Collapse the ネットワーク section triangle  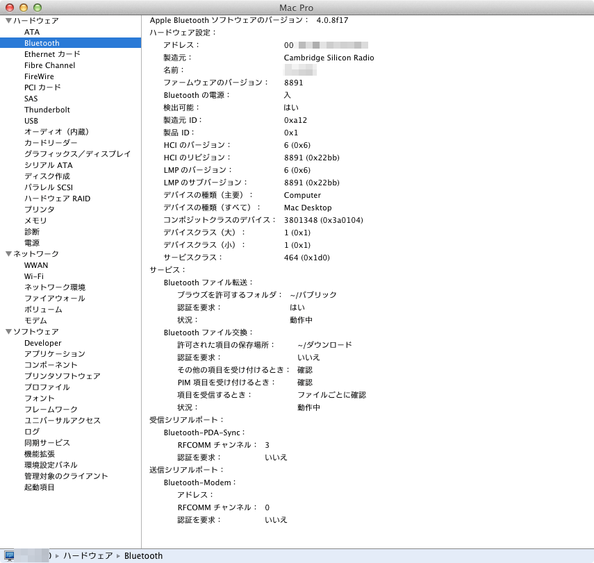click(x=8, y=253)
